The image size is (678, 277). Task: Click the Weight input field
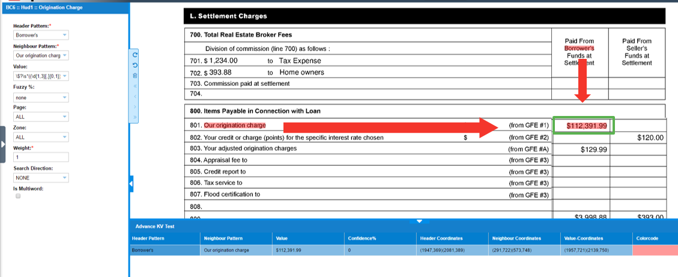(x=41, y=157)
